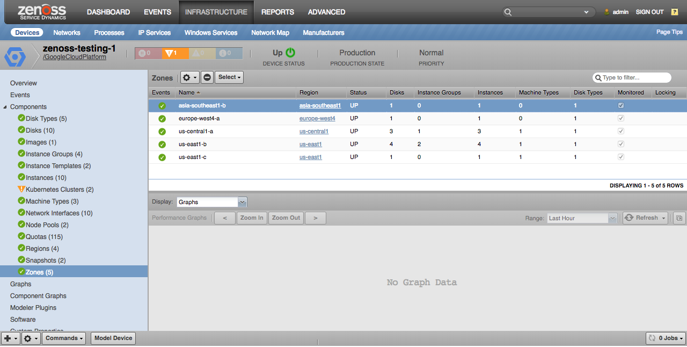
Task: Click the blue info events counter
Action: pyautogui.click(x=229, y=53)
